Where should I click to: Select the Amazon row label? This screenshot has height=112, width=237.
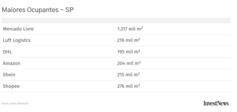pyautogui.click(x=11, y=63)
